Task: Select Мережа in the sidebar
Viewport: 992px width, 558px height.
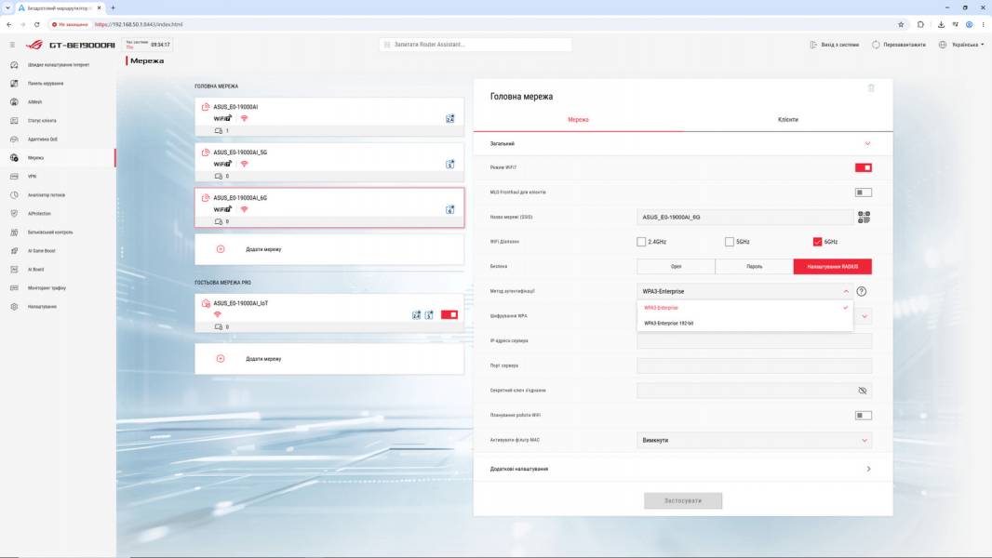Action: pos(35,158)
